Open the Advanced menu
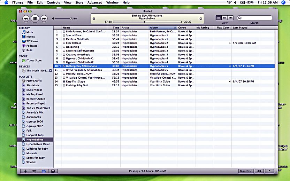Viewport: 290px width, 181px height. pyautogui.click(x=95, y=2)
